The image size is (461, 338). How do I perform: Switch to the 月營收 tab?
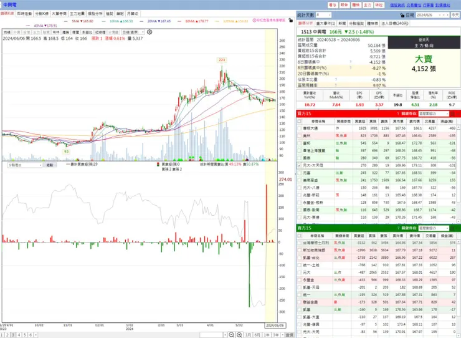tap(133, 14)
